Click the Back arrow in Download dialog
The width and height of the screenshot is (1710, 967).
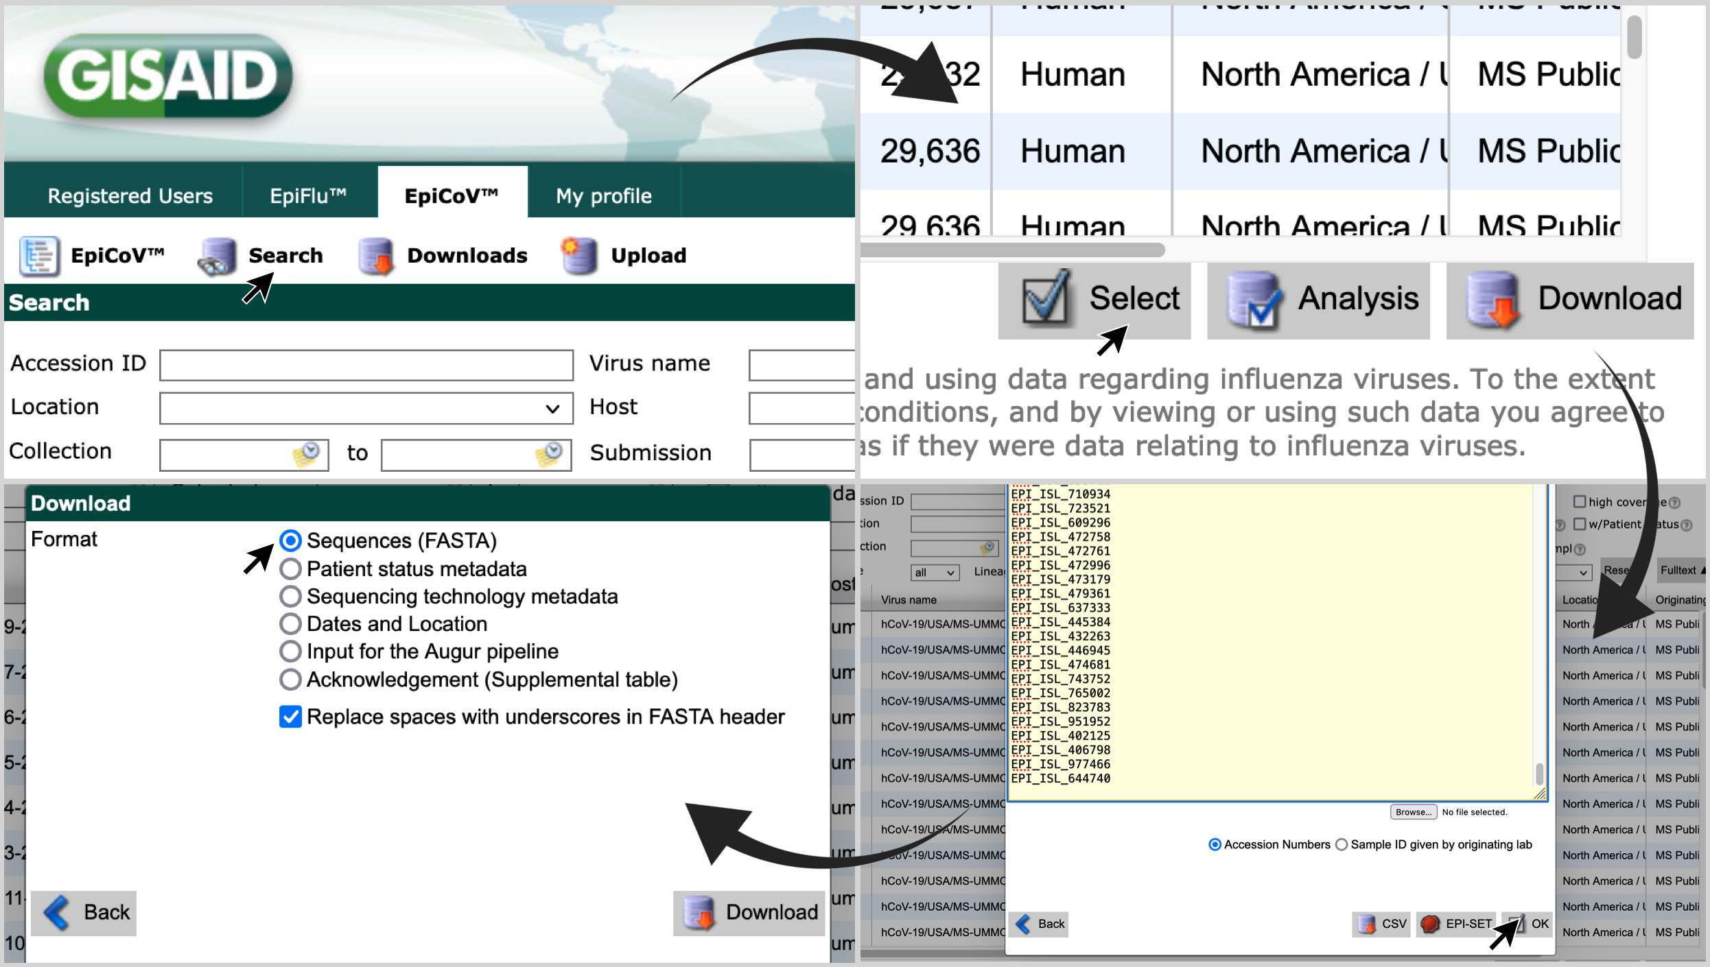(x=56, y=913)
